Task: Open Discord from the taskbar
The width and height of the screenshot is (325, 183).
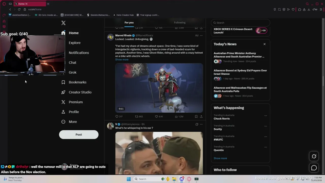Action: 182,179
